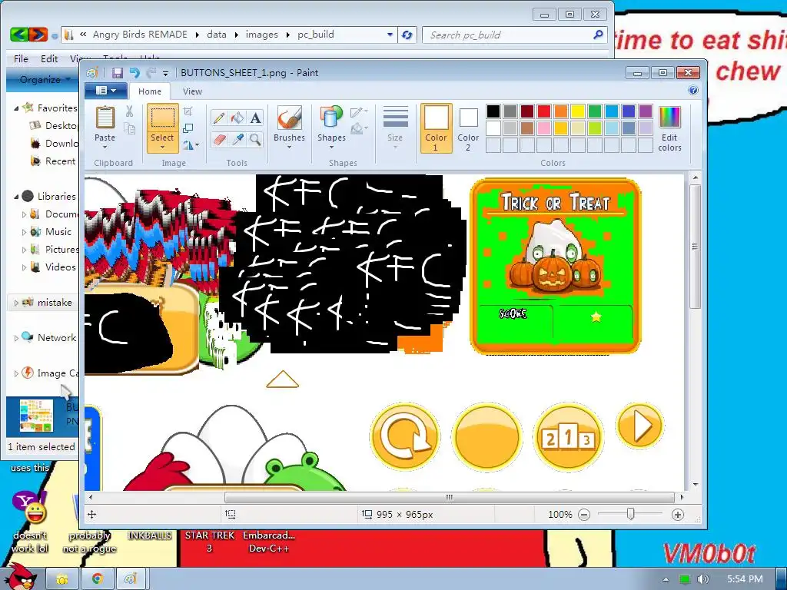
Task: Select the BUTTONS_SHEET file thumbnail in Explorer
Action: (x=36, y=416)
